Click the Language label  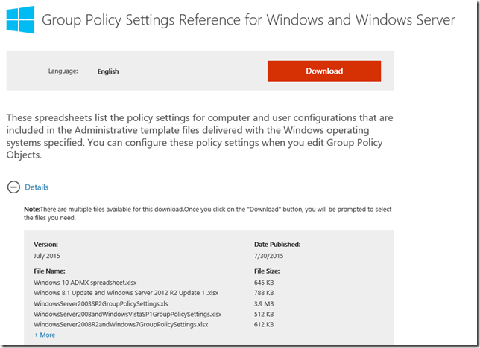63,71
